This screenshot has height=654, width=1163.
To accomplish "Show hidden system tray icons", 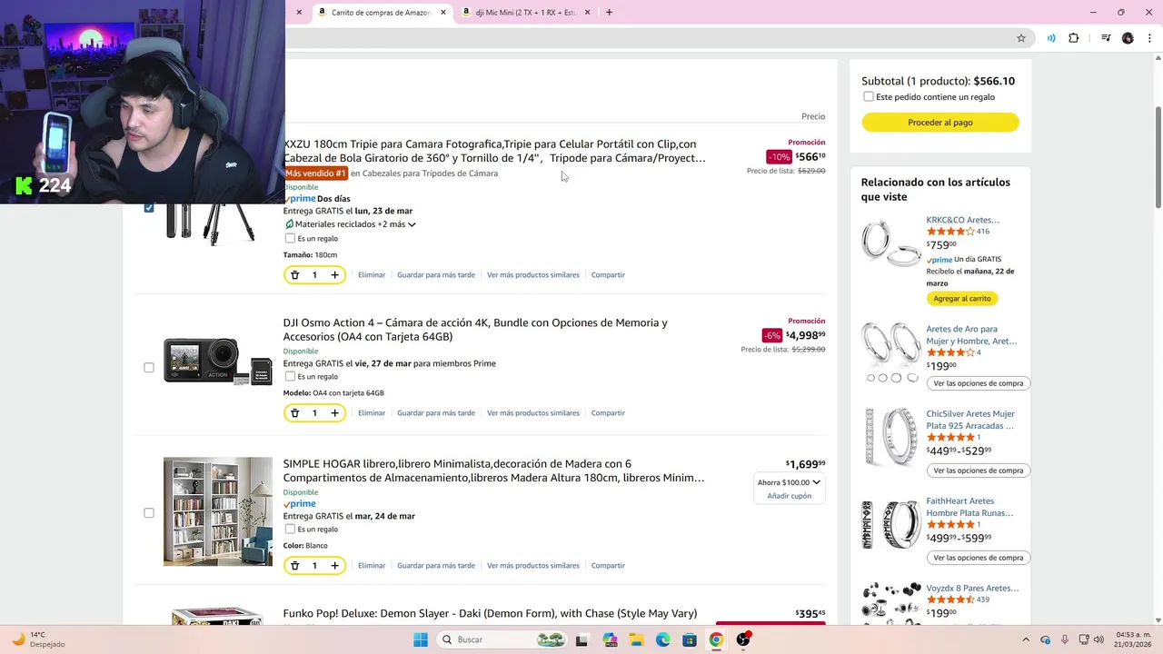I will click(x=1026, y=639).
